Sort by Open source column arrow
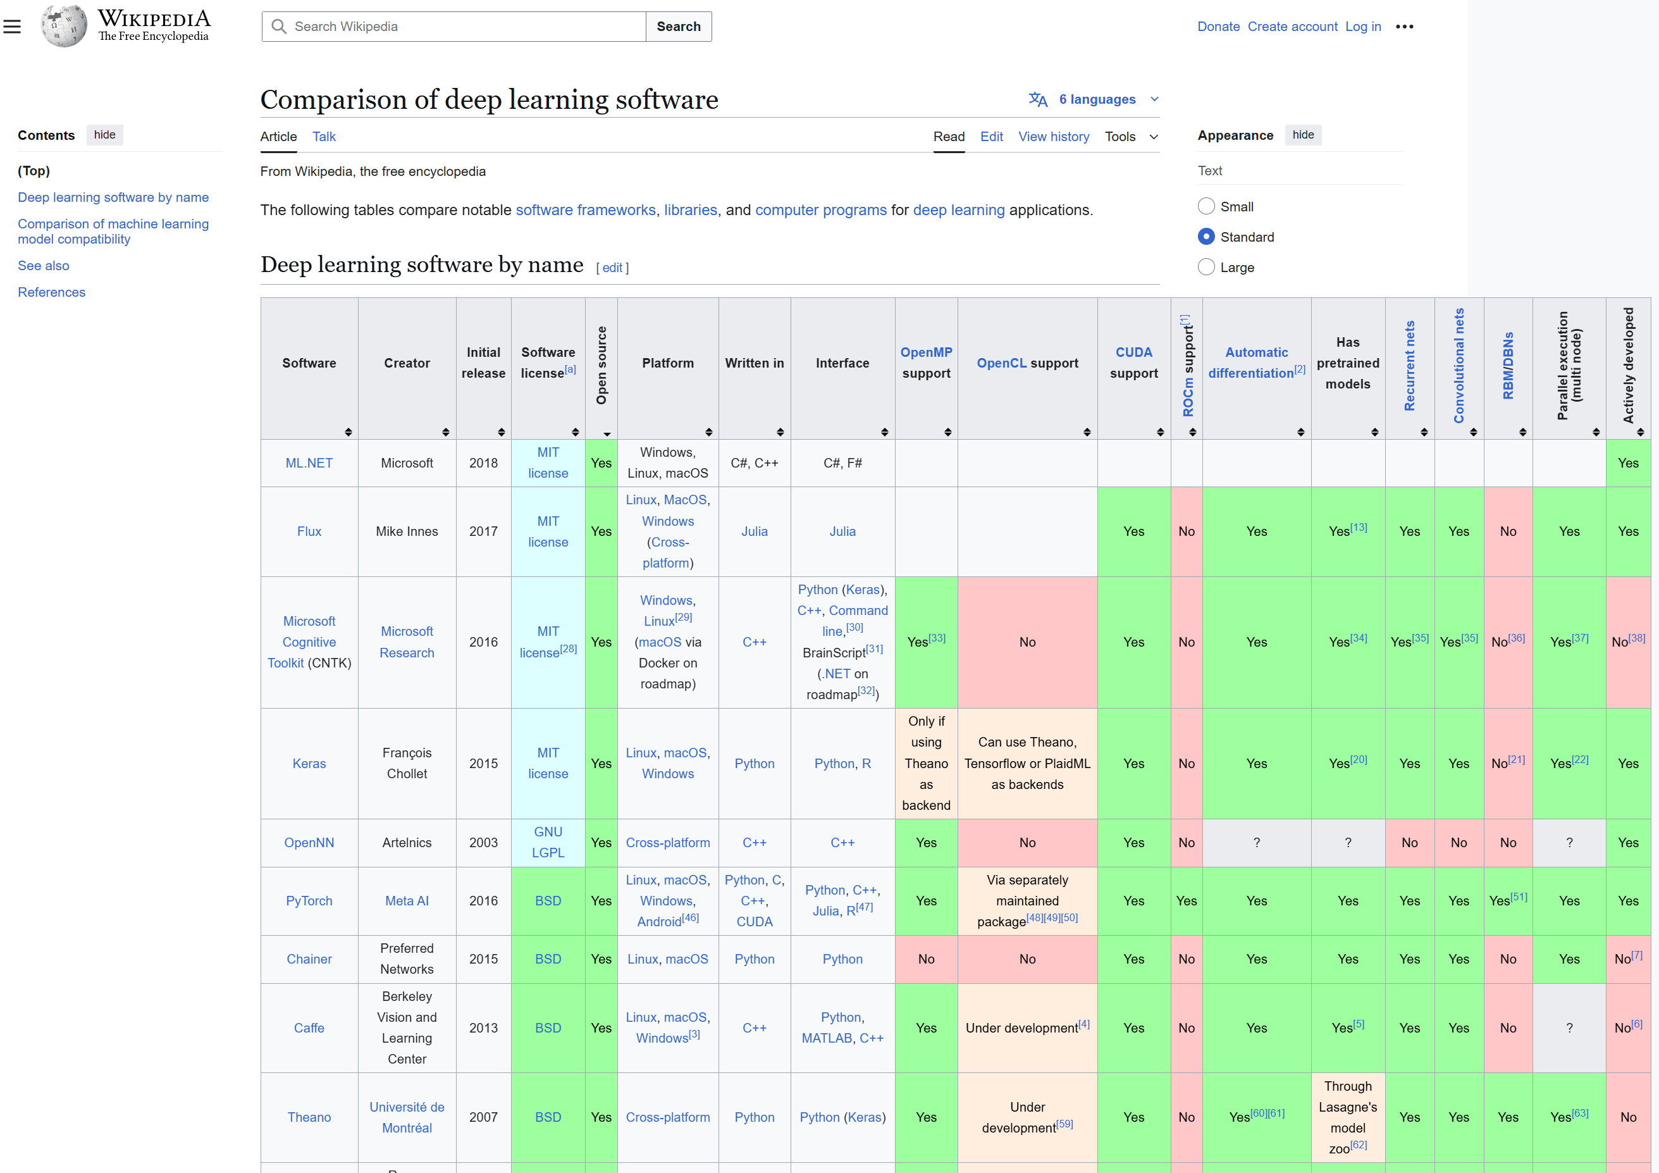This screenshot has width=1659, height=1173. pyautogui.click(x=606, y=433)
